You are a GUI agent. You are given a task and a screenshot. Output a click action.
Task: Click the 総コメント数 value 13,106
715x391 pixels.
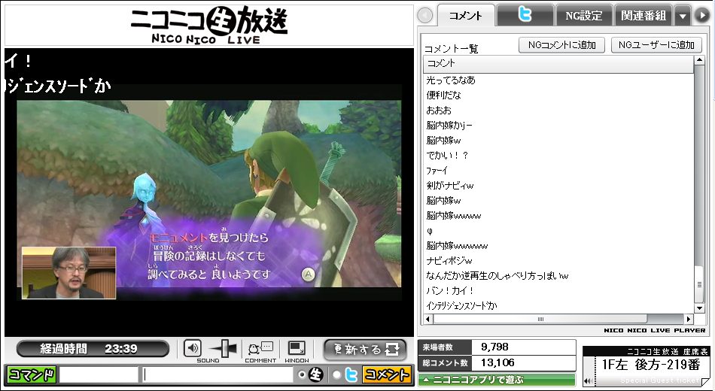pos(497,362)
